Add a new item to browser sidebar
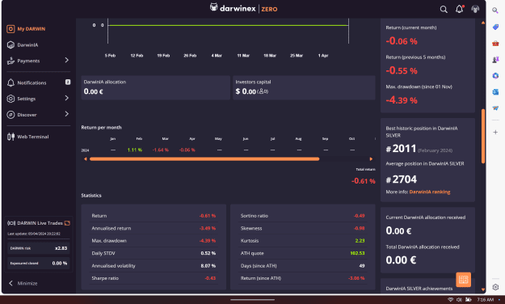 click(x=495, y=132)
